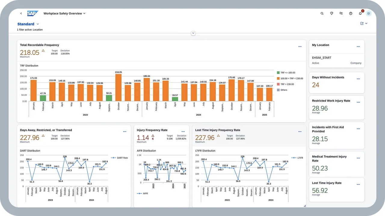
Task: Click the '1 filter active: Location' text
Action: pos(30,30)
